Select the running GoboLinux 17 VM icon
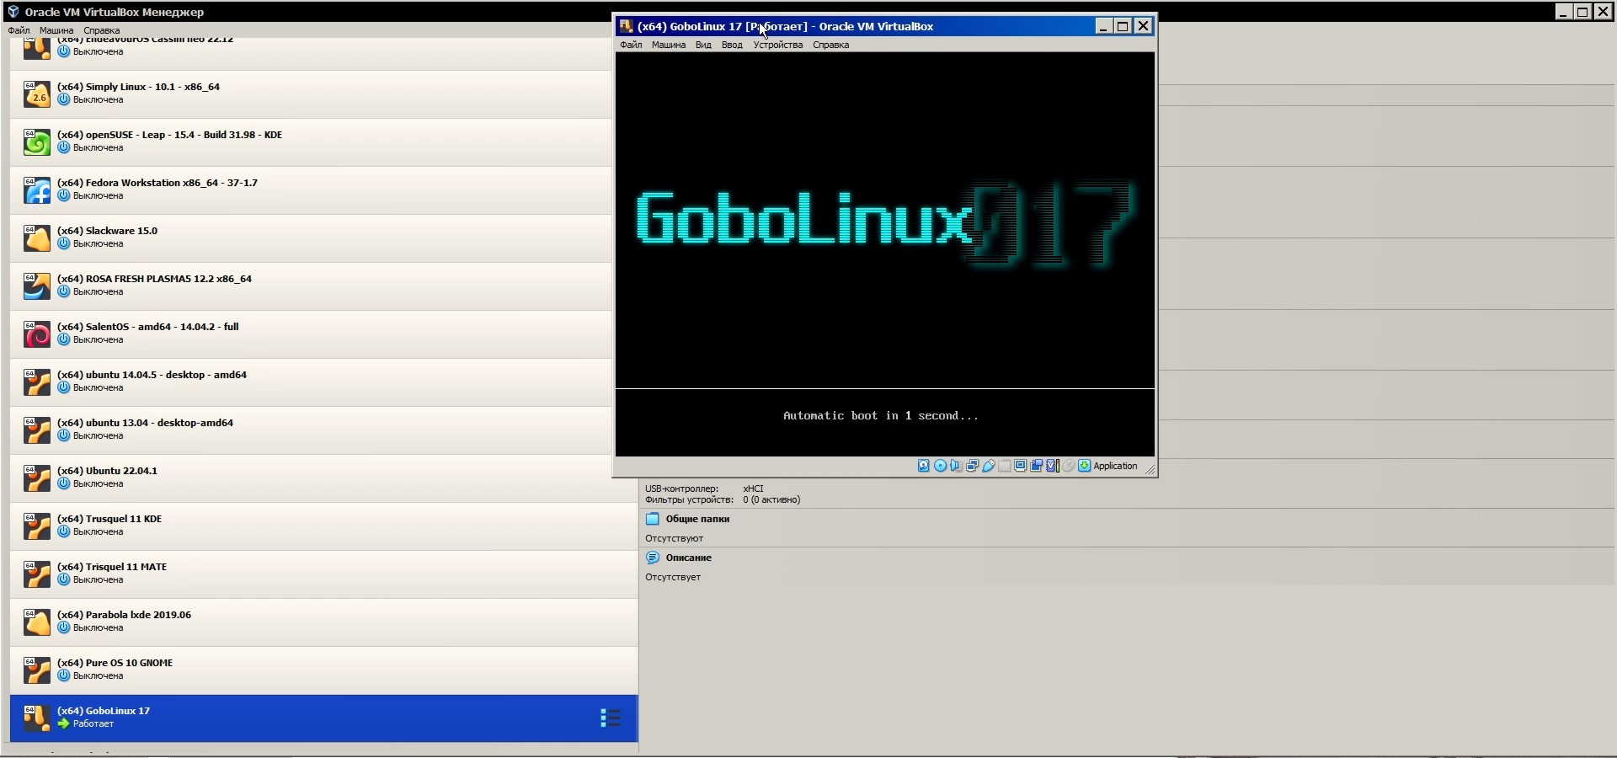Viewport: 1617px width, 758px height. (36, 718)
